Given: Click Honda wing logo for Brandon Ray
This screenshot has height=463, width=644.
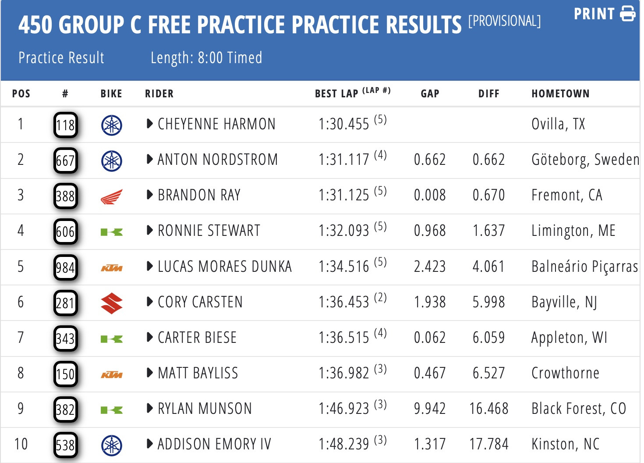Looking at the screenshot, I should tap(111, 197).
